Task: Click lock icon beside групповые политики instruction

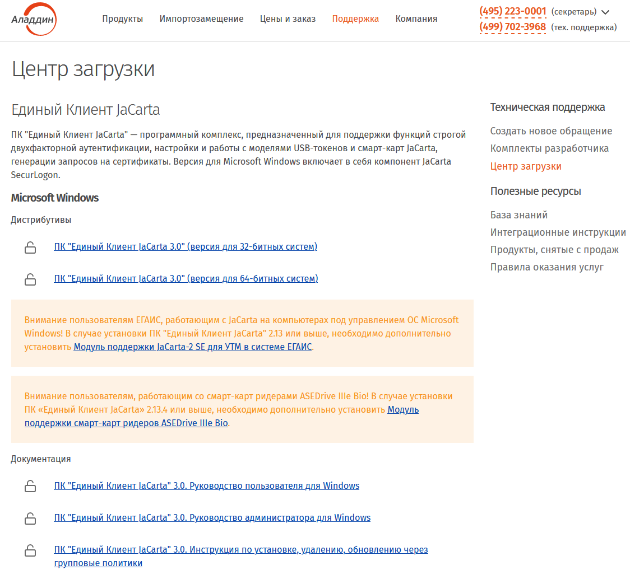Action: [30, 550]
